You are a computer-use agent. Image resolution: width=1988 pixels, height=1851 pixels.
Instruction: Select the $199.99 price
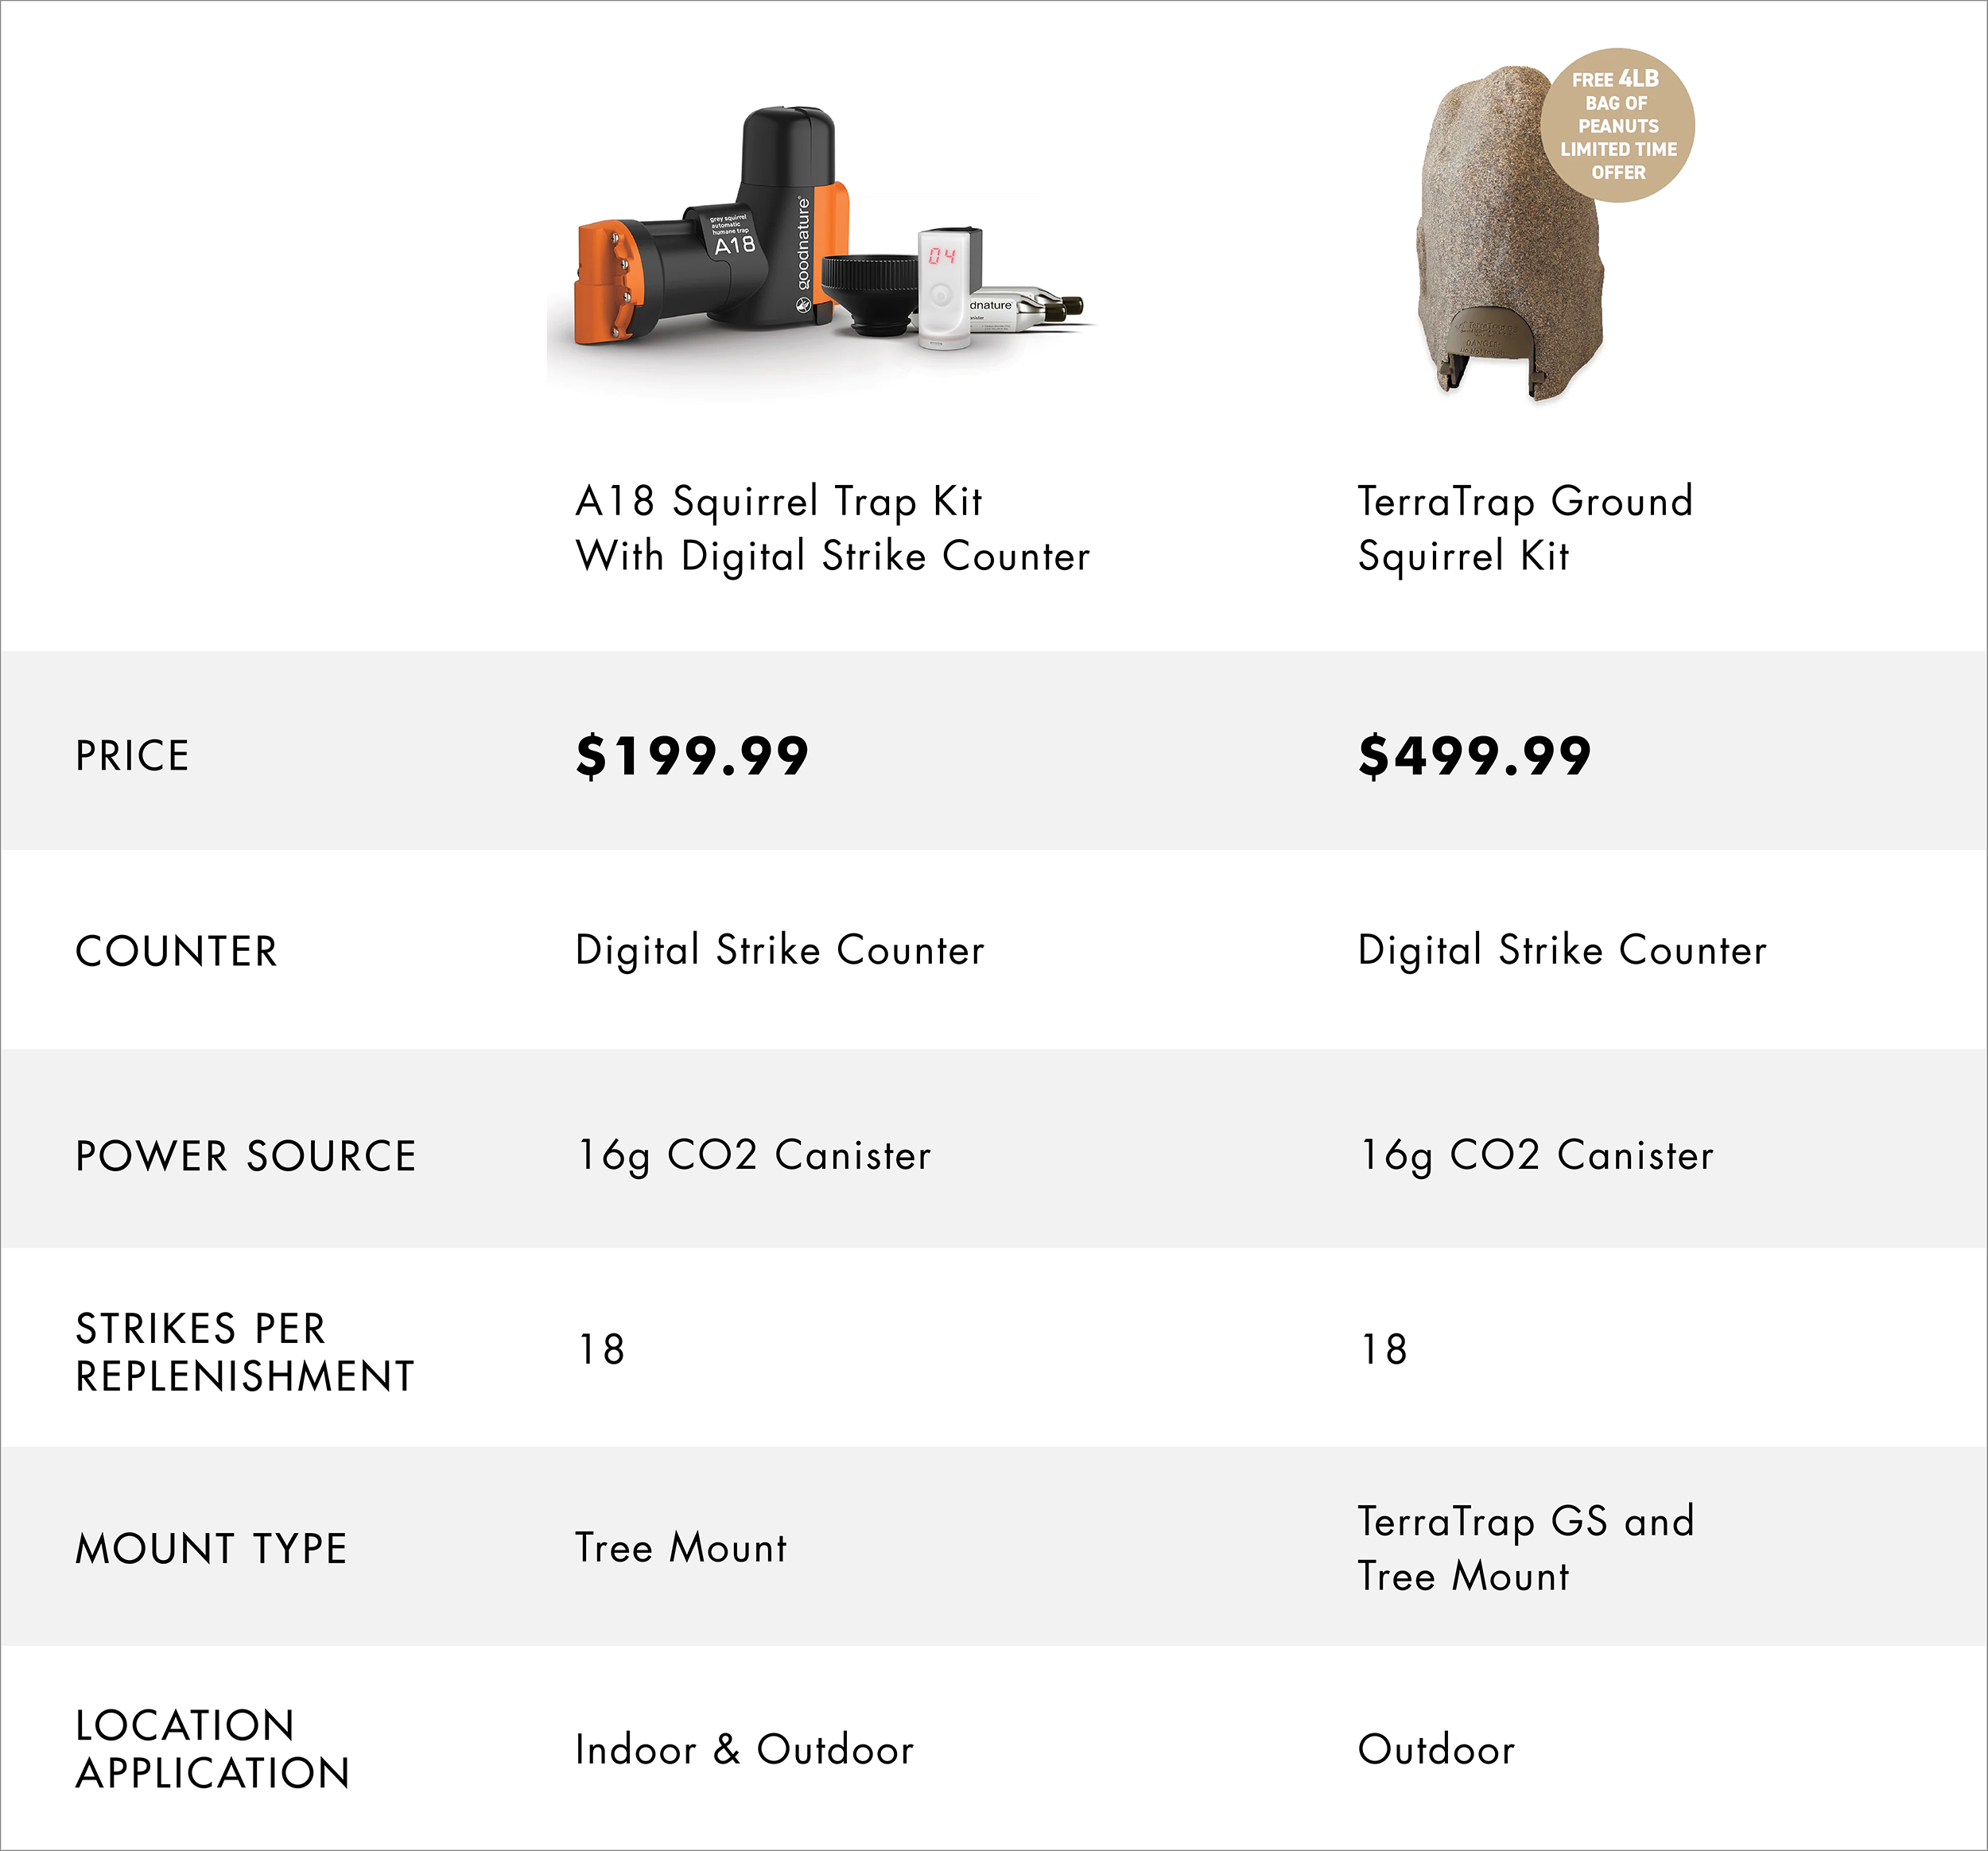coord(692,755)
